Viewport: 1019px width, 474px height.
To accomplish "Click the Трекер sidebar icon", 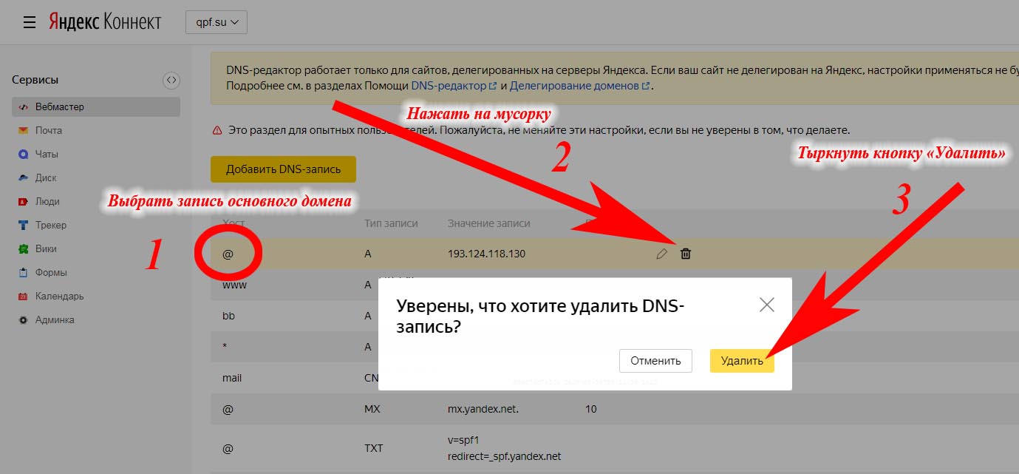I will click(x=23, y=225).
